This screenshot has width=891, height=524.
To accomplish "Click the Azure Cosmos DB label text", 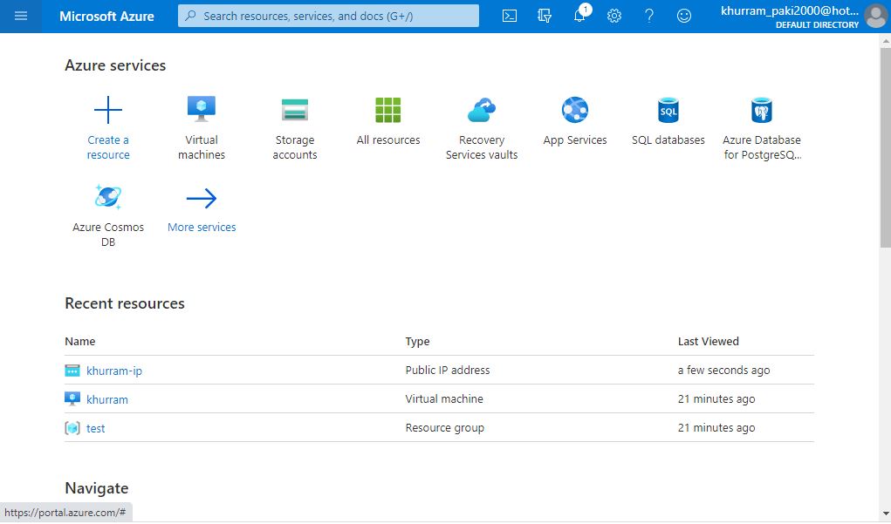I will (108, 235).
